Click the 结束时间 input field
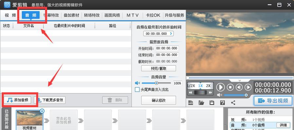 [167, 55]
